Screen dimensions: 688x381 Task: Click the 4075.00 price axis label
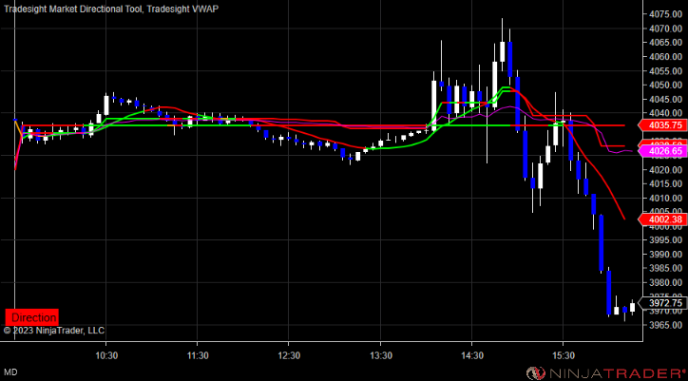(x=665, y=14)
